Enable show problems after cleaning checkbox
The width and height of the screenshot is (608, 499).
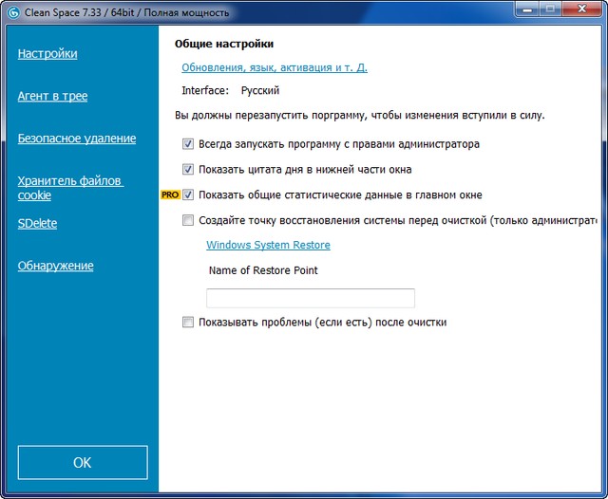click(188, 323)
